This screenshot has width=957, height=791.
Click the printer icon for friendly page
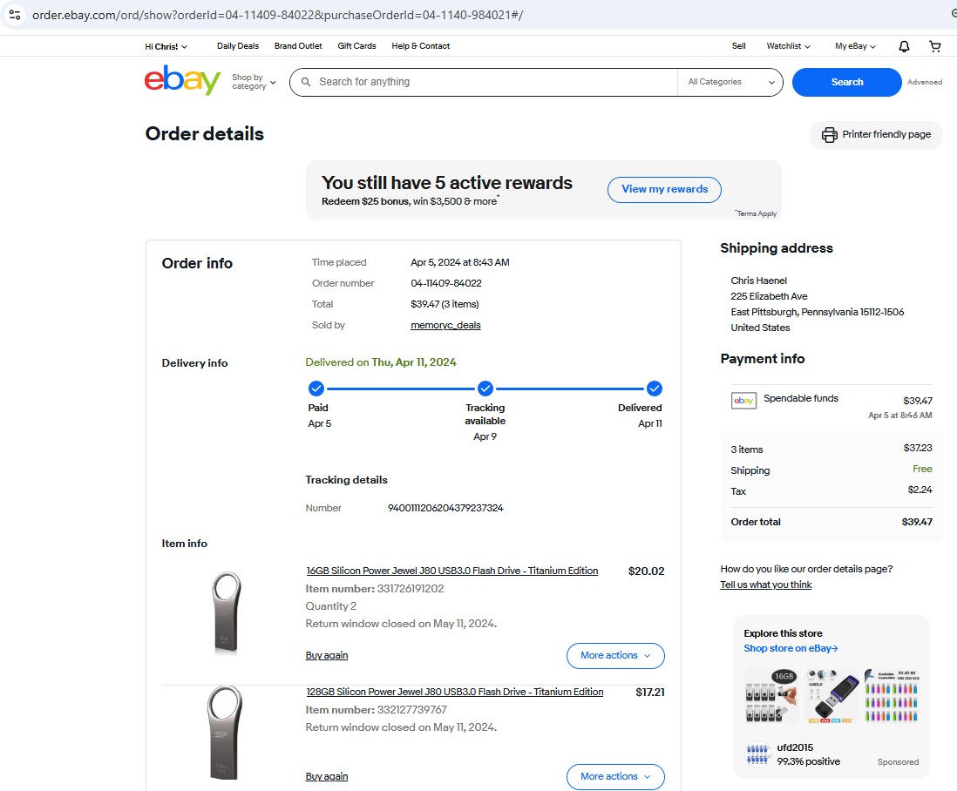829,135
